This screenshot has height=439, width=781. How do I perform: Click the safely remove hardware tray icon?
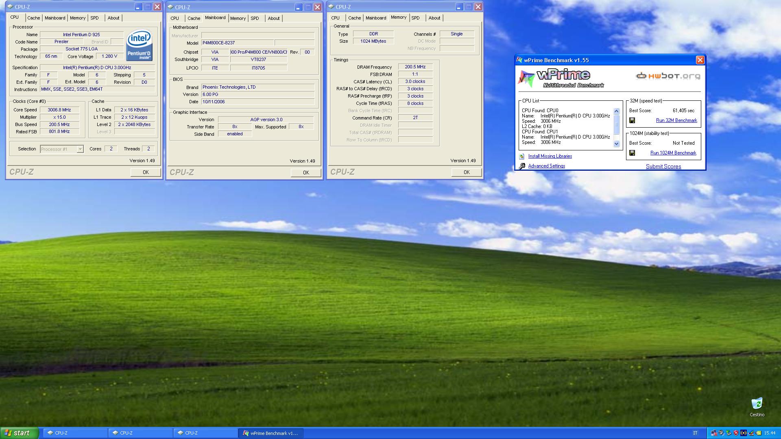(729, 433)
